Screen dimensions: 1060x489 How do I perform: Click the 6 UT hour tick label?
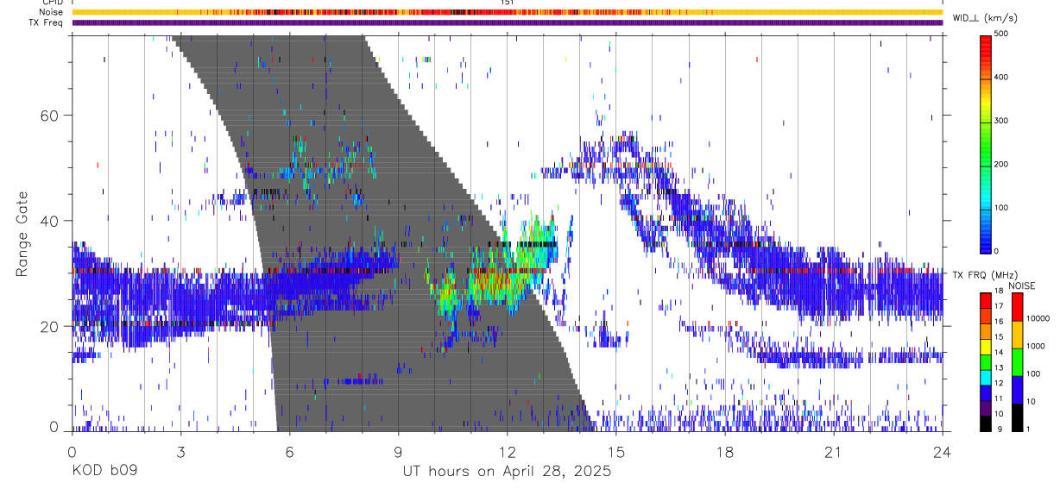tap(289, 452)
